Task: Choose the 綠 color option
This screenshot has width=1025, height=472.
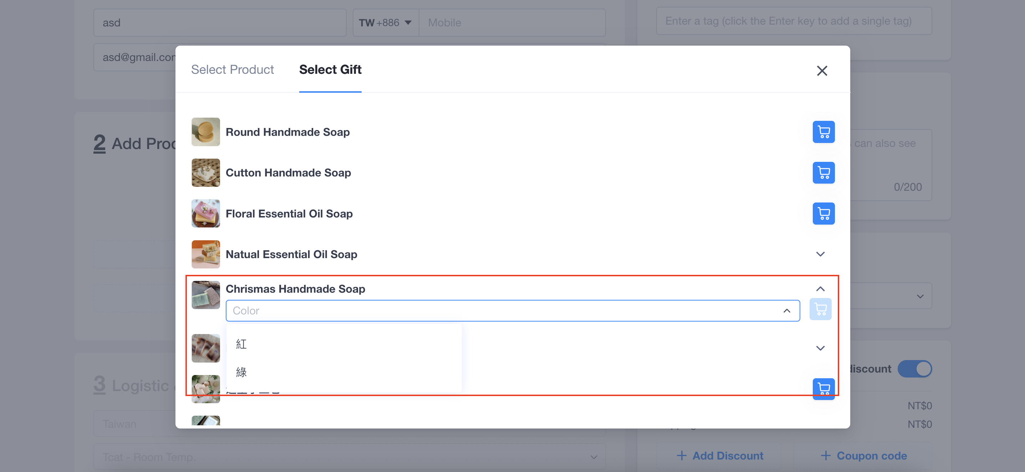Action: click(x=344, y=372)
